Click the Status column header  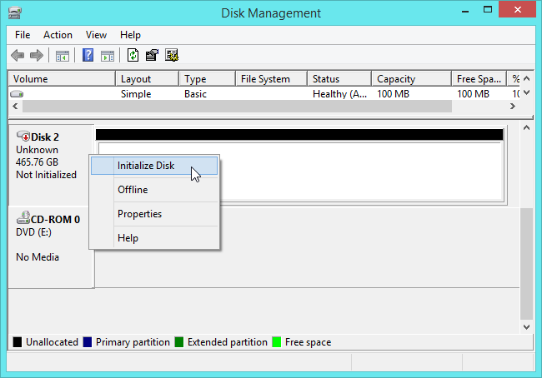click(x=326, y=79)
